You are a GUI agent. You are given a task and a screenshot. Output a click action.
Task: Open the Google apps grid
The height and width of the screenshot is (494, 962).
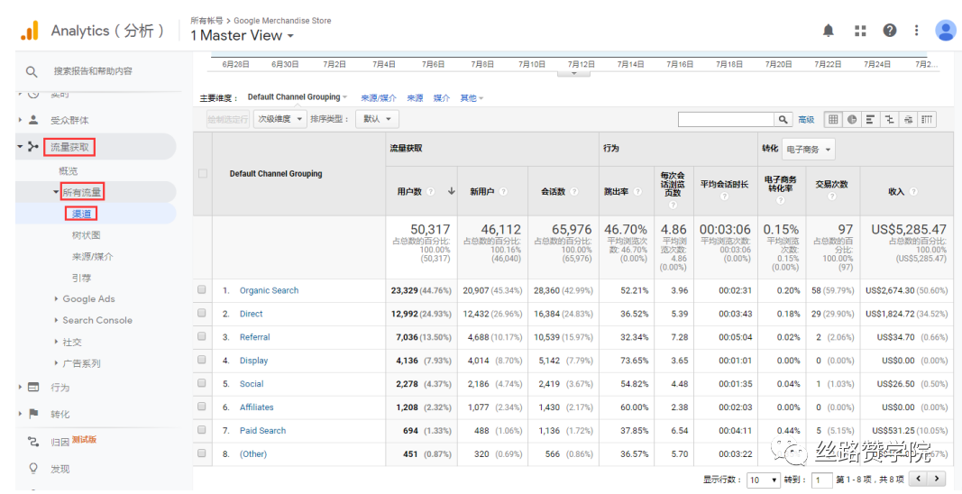click(860, 30)
